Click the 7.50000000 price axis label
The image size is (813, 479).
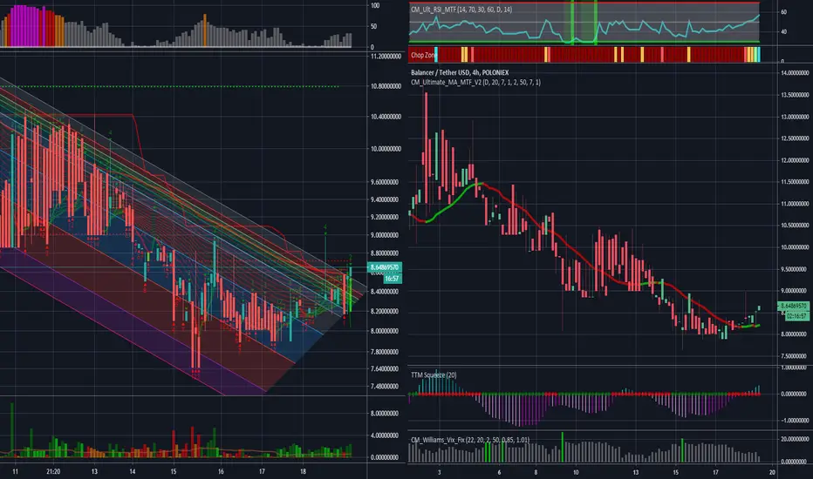click(x=795, y=356)
